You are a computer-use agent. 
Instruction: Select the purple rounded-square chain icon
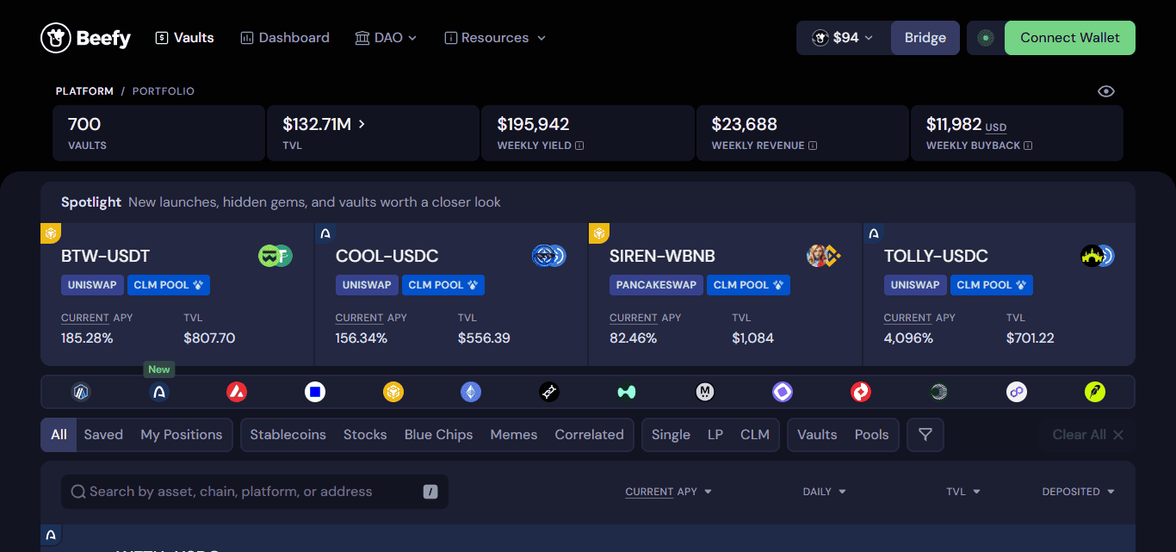point(783,392)
